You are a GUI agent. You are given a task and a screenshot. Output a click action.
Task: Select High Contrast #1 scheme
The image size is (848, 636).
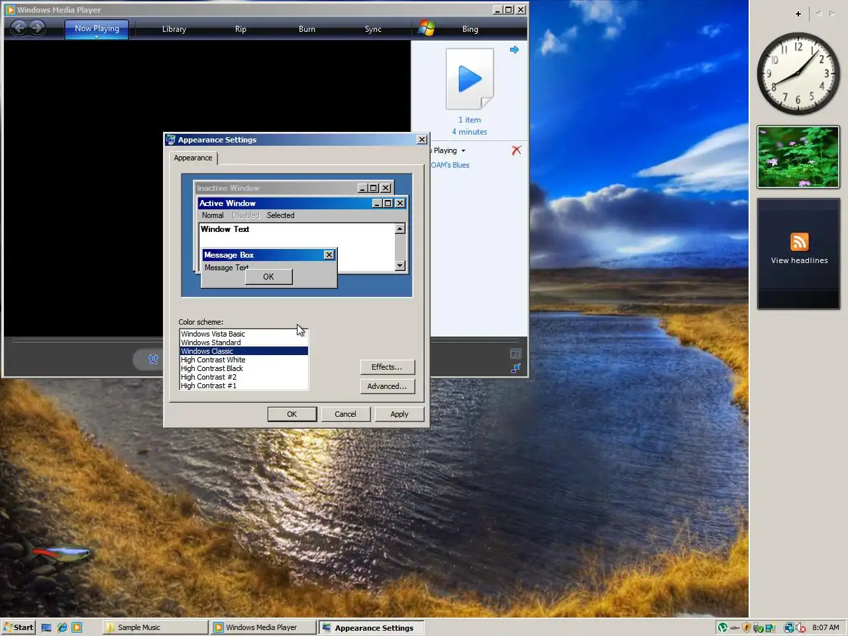pos(243,386)
